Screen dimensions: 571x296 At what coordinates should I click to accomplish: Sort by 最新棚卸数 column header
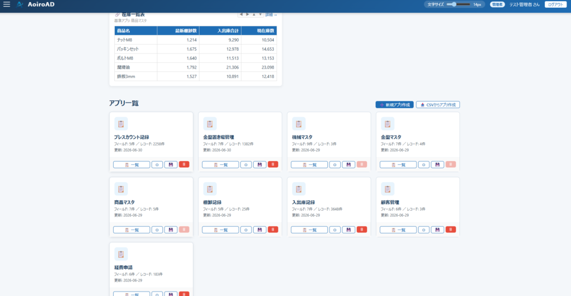tap(178, 31)
